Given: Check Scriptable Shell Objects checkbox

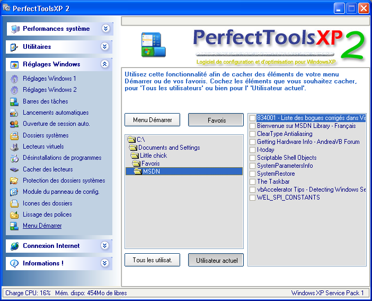Looking at the screenshot, I should [252, 158].
